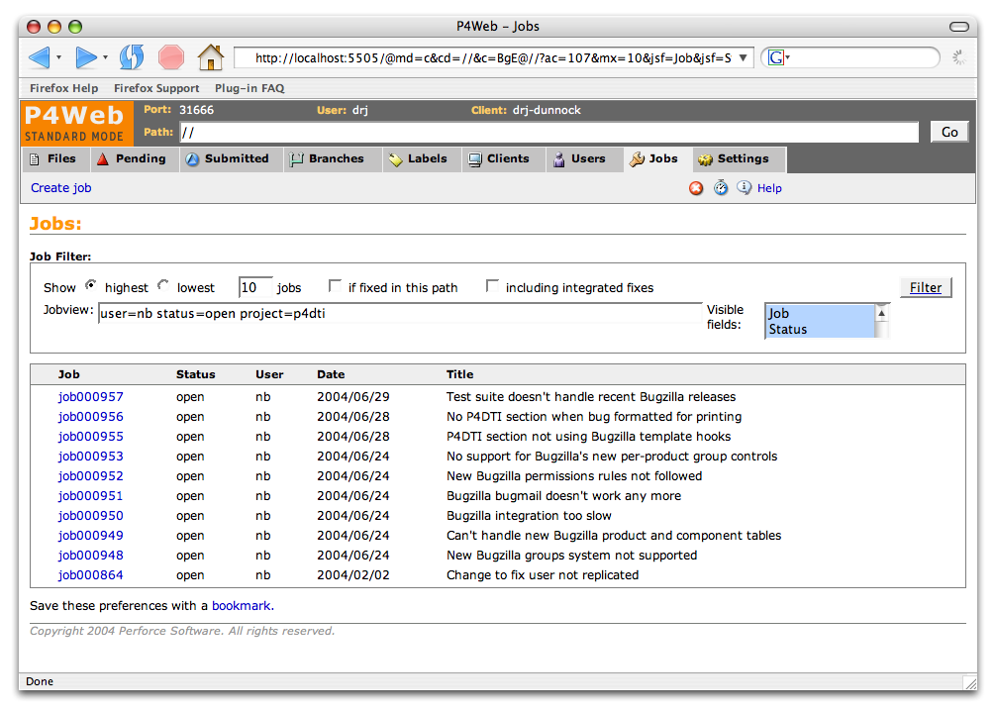
Task: Click the browser Back arrow
Action: point(39,57)
